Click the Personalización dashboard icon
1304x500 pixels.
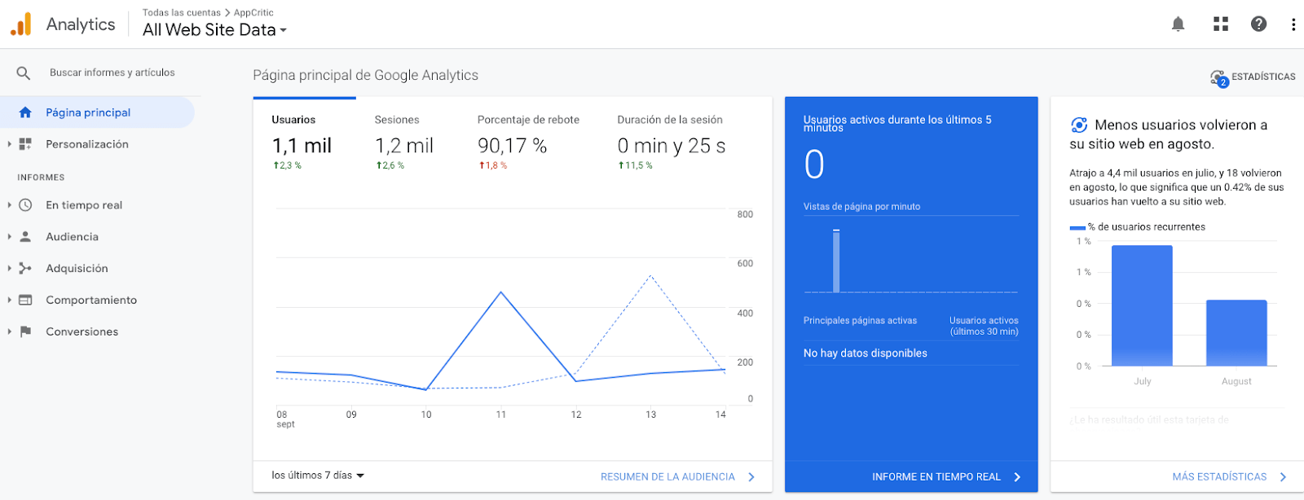(25, 144)
